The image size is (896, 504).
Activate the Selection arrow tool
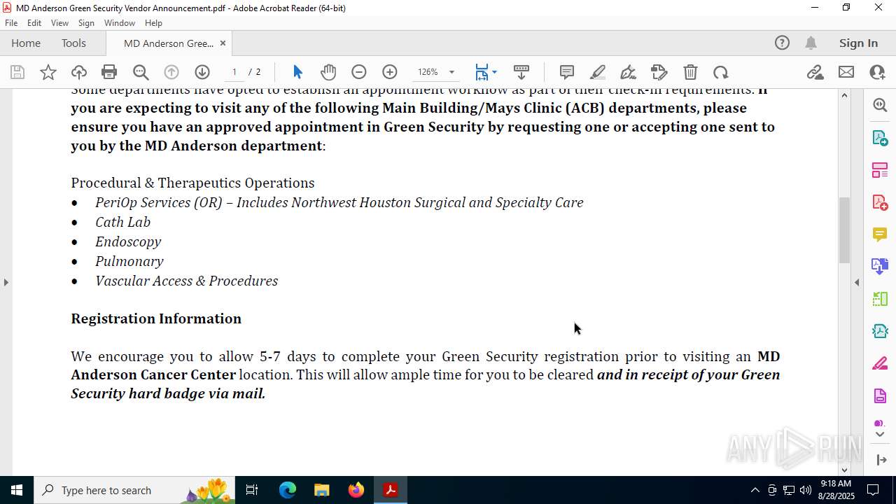(297, 72)
